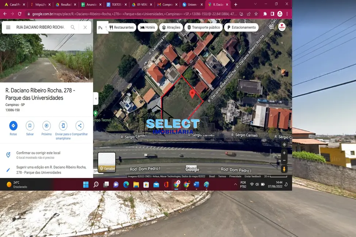
Task: Open File Explorer from the taskbar
Action: click(136, 184)
